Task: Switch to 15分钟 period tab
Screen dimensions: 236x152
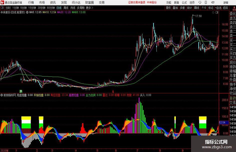Action: point(32,8)
